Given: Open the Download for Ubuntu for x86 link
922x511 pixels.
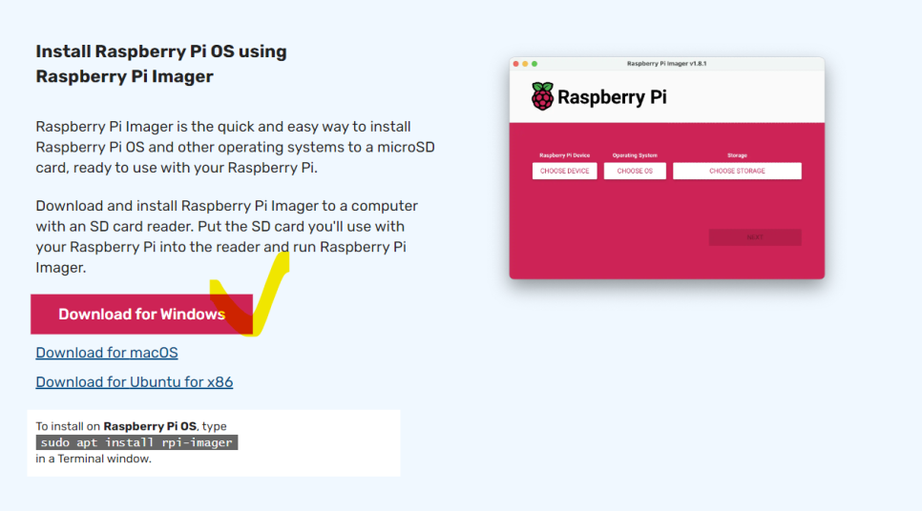Looking at the screenshot, I should point(134,381).
